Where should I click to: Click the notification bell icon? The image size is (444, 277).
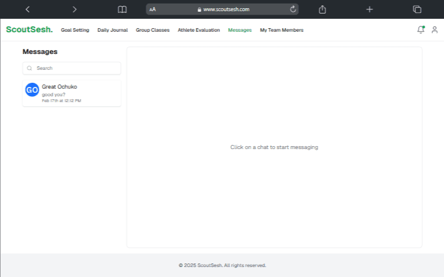click(420, 30)
